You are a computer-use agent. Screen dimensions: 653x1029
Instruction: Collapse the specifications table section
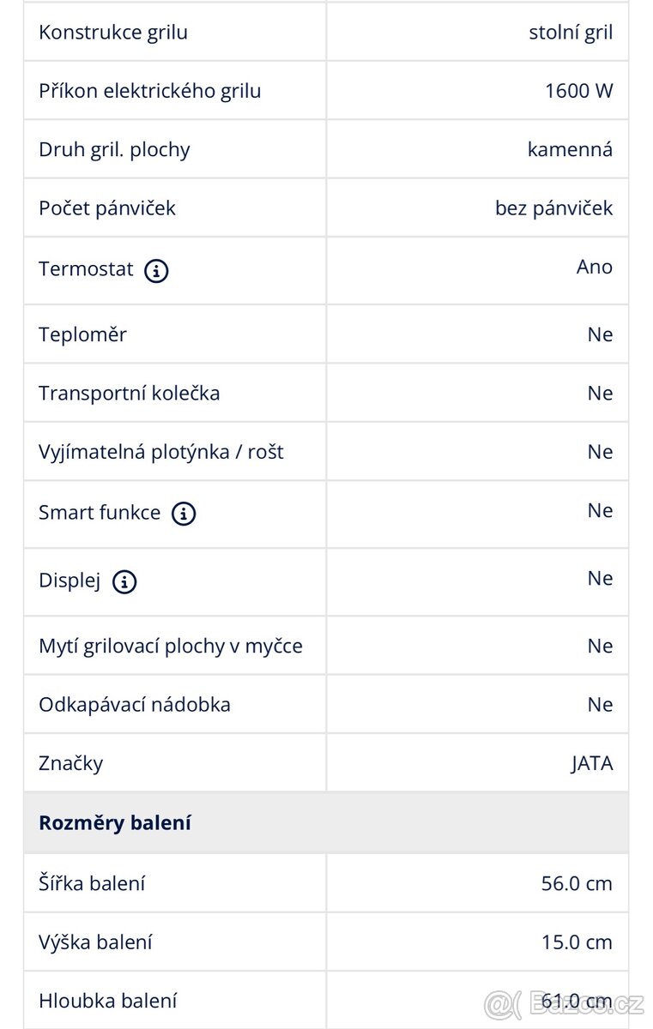116,821
